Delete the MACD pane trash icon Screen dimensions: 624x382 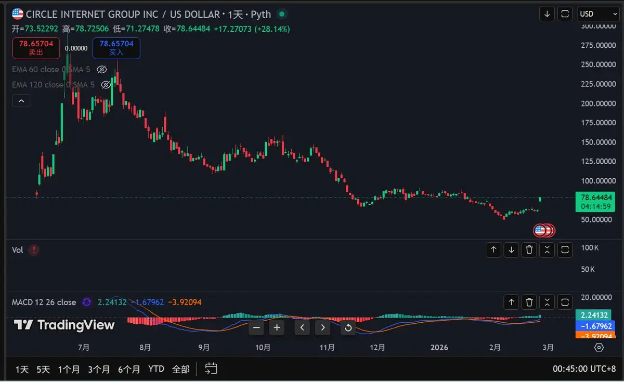click(x=529, y=302)
